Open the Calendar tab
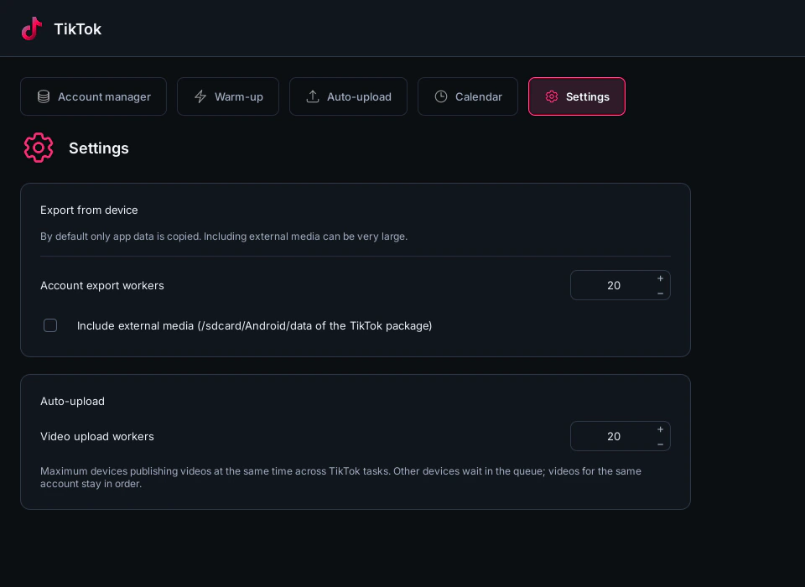The image size is (805, 587). (x=468, y=96)
